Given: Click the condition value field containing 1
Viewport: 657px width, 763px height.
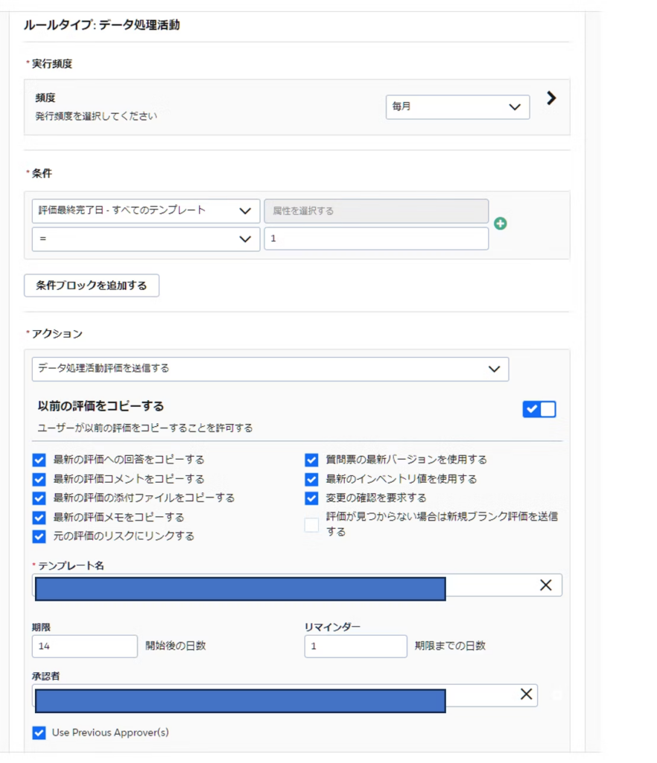Looking at the screenshot, I should [376, 239].
